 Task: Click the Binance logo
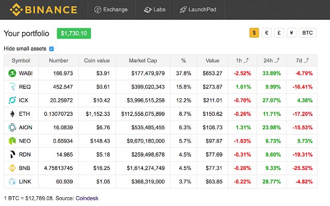[40, 10]
